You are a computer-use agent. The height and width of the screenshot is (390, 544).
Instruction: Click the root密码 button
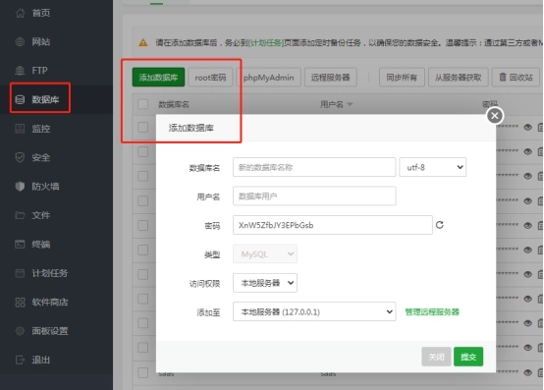point(210,77)
